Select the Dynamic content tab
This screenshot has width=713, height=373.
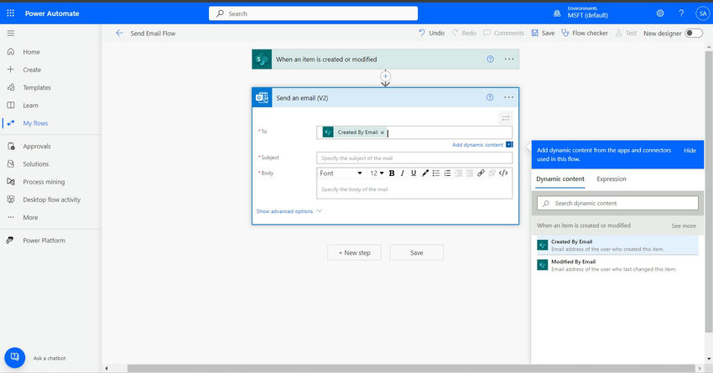[560, 179]
